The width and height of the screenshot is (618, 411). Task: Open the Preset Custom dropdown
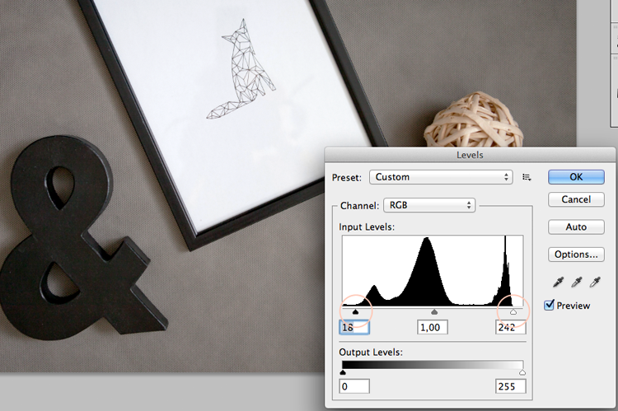coord(441,177)
